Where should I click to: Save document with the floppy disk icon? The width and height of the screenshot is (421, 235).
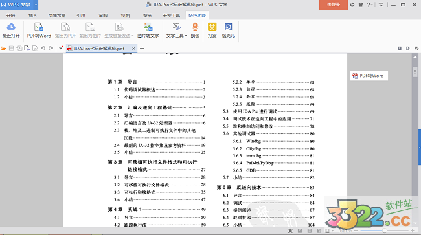pyautogui.click(x=11, y=49)
